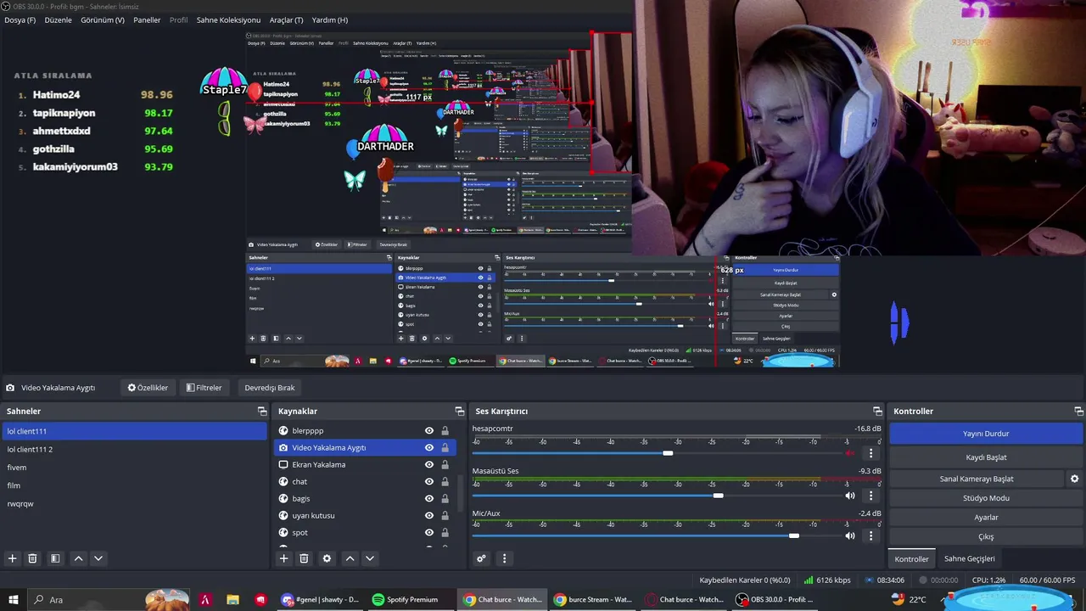Open the Düzenle menu
The image size is (1086, 611).
click(x=59, y=20)
